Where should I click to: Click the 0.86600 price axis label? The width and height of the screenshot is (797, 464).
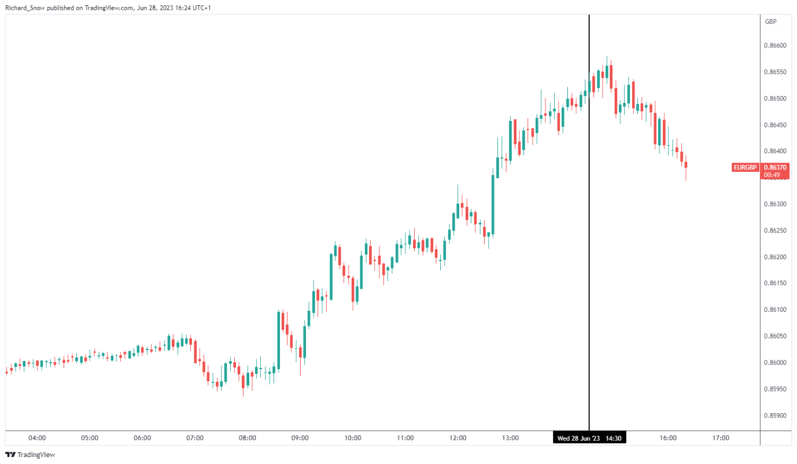[x=774, y=45]
